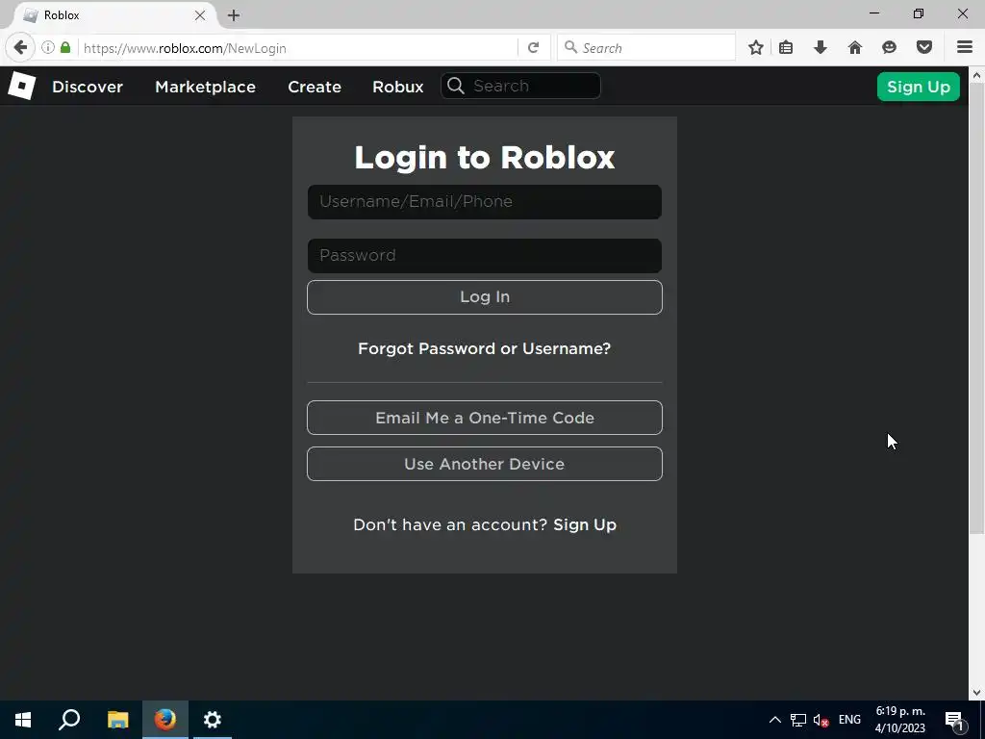Image resolution: width=985 pixels, height=739 pixels.
Task: Click the Roblox logo icon
Action: pyautogui.click(x=21, y=86)
